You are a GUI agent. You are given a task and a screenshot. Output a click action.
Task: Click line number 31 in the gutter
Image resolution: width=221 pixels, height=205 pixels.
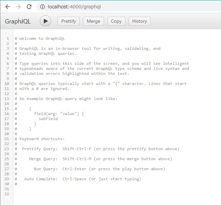coord(7,189)
